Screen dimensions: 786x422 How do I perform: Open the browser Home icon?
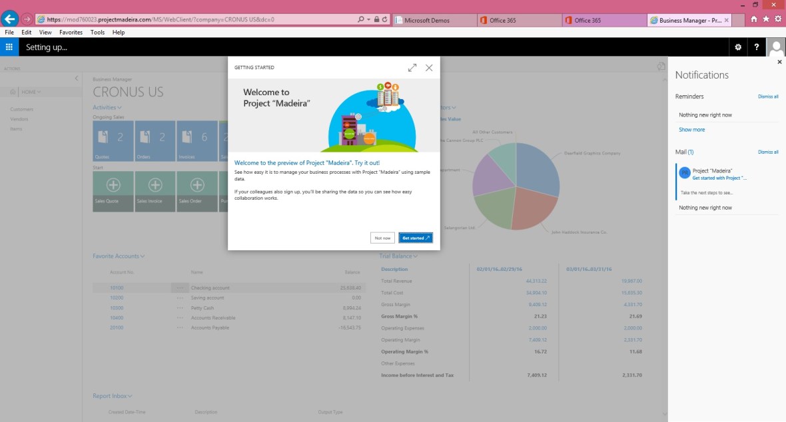click(754, 19)
